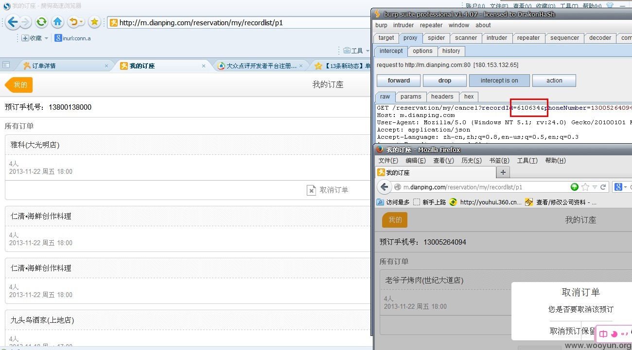Switch request view to headers
Viewport: 632px width, 350px height.
pos(442,97)
